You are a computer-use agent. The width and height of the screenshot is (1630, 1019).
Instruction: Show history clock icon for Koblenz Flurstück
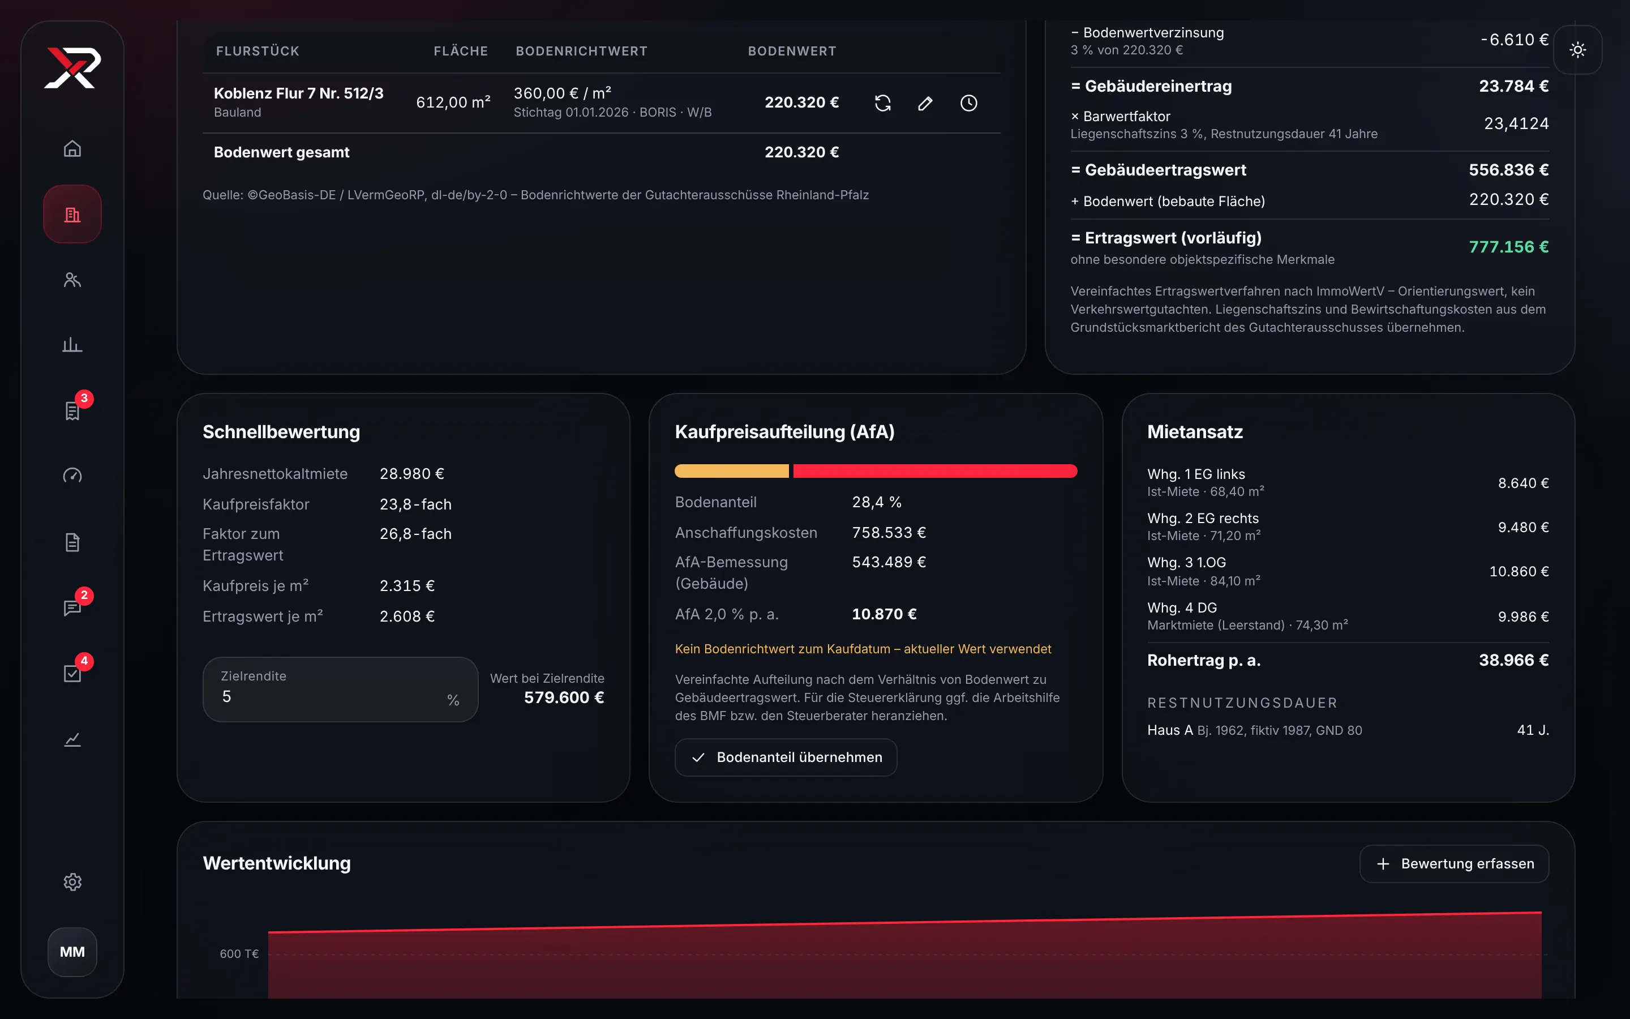(968, 102)
